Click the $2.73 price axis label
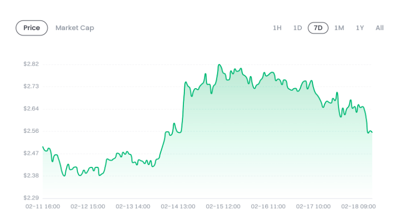The width and height of the screenshot is (418, 215). pos(31,86)
